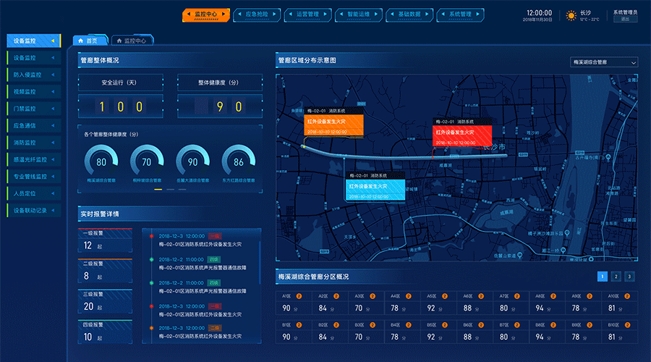Go to page 1 of the zone overview

[603, 277]
